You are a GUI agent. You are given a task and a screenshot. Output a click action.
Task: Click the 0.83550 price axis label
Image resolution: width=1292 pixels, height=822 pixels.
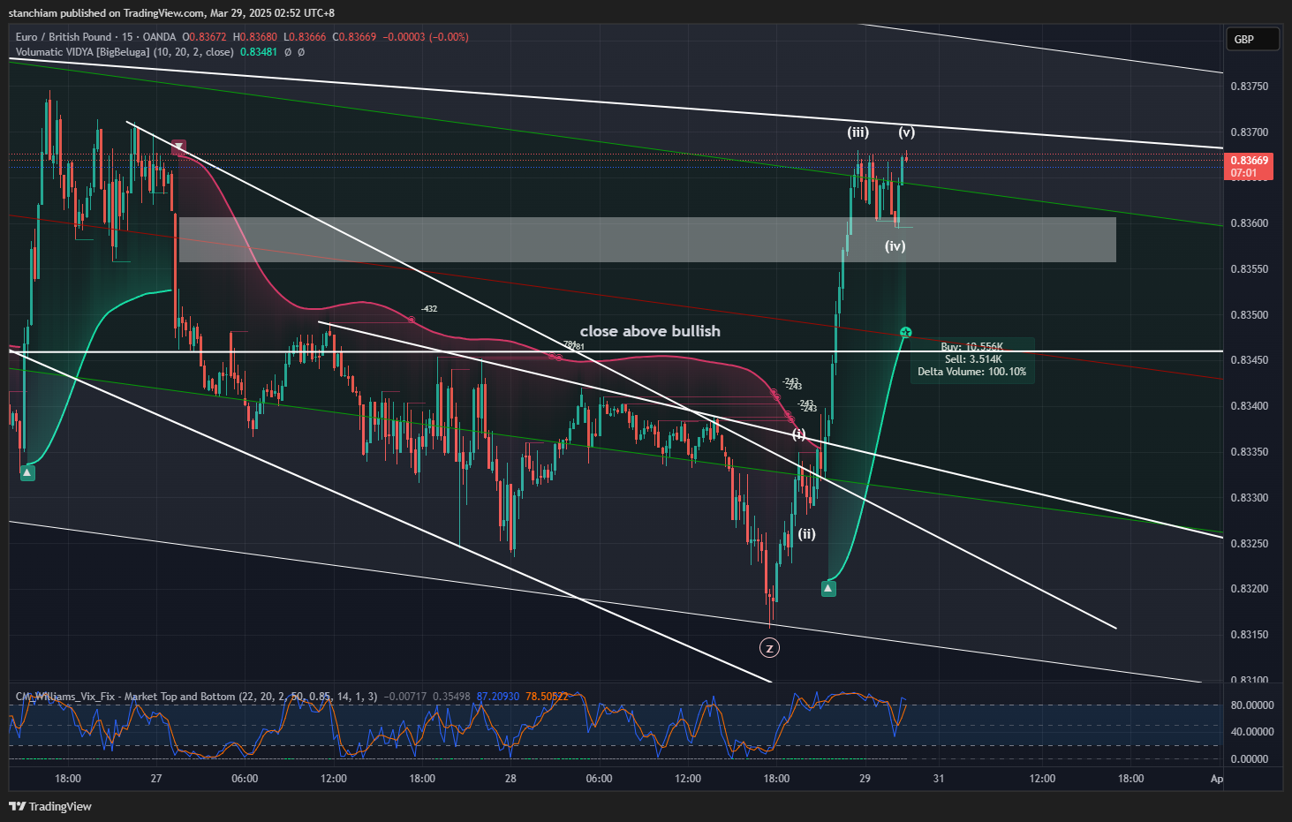[1250, 269]
